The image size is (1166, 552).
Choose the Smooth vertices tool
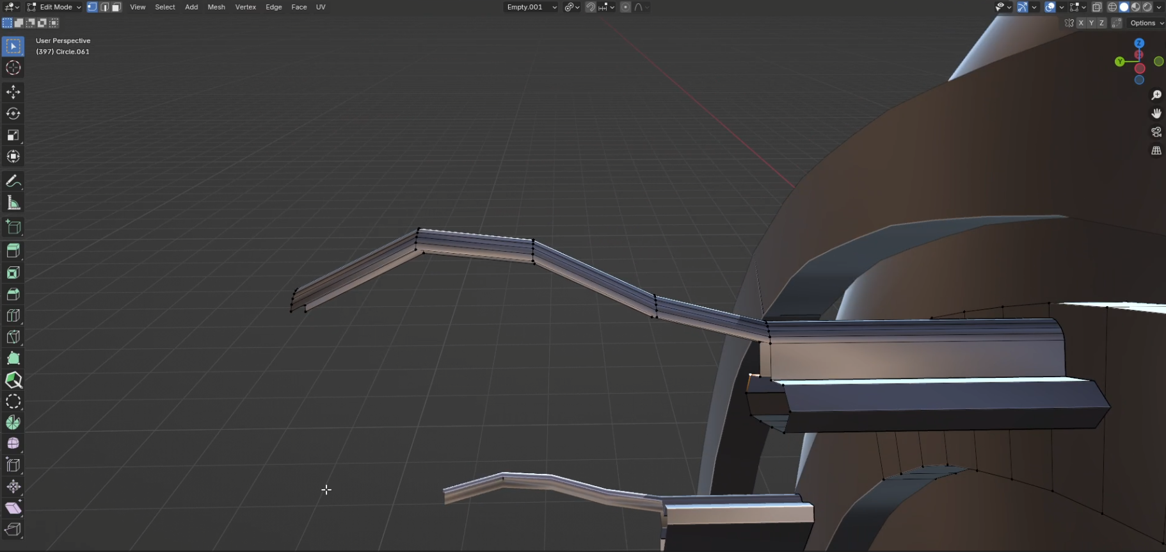(13, 443)
